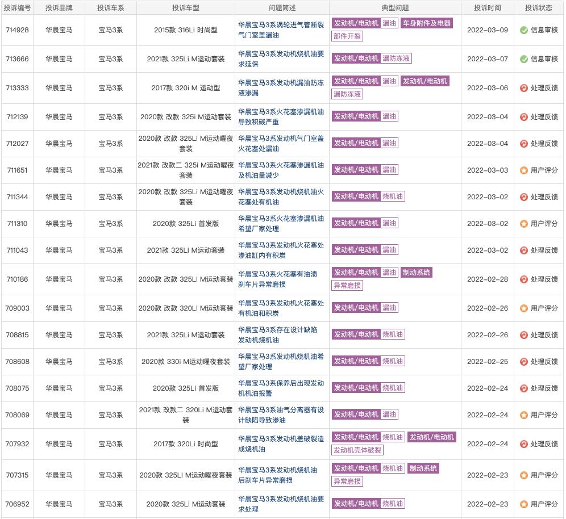This screenshot has width=566, height=519.
Task: Click the red status icon for complaint 711043
Action: [524, 250]
